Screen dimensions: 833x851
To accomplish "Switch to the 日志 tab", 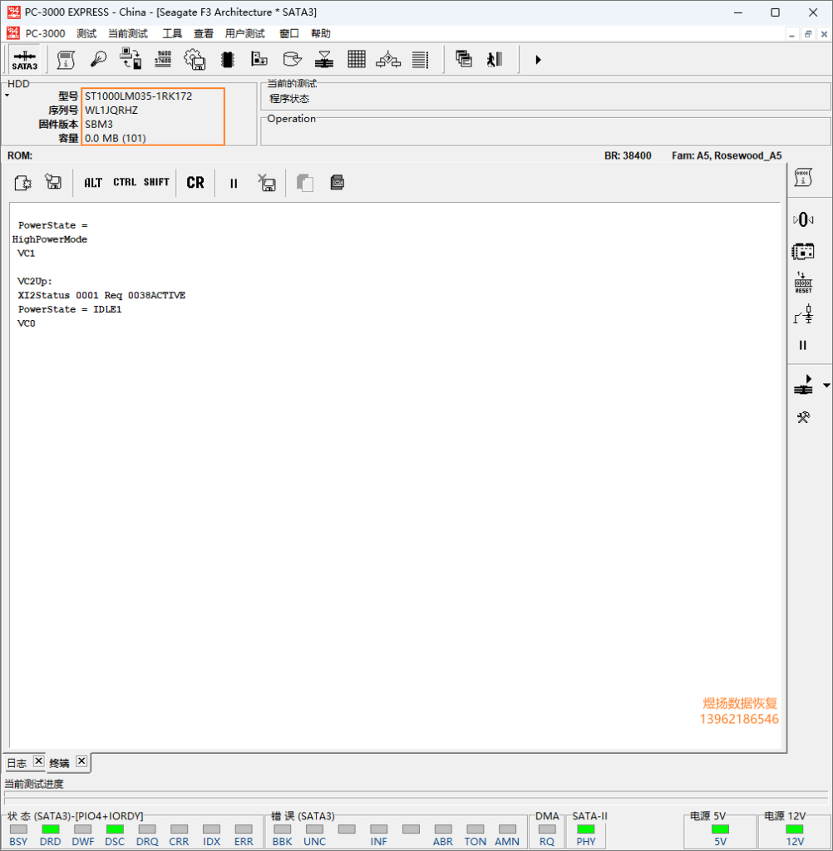I will point(17,763).
